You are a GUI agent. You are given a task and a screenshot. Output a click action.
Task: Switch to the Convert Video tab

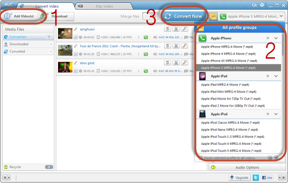coord(46,6)
